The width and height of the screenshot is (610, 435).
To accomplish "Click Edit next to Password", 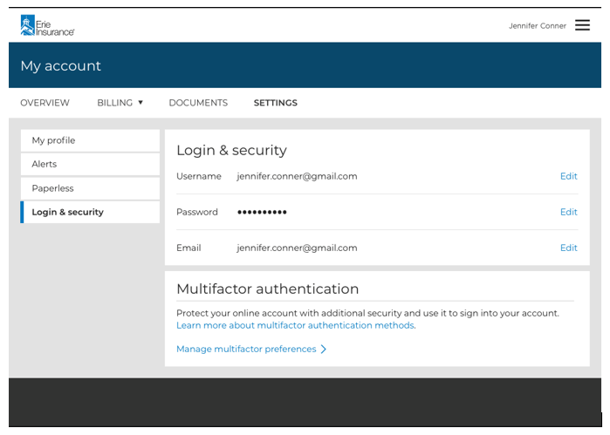I will pos(568,212).
